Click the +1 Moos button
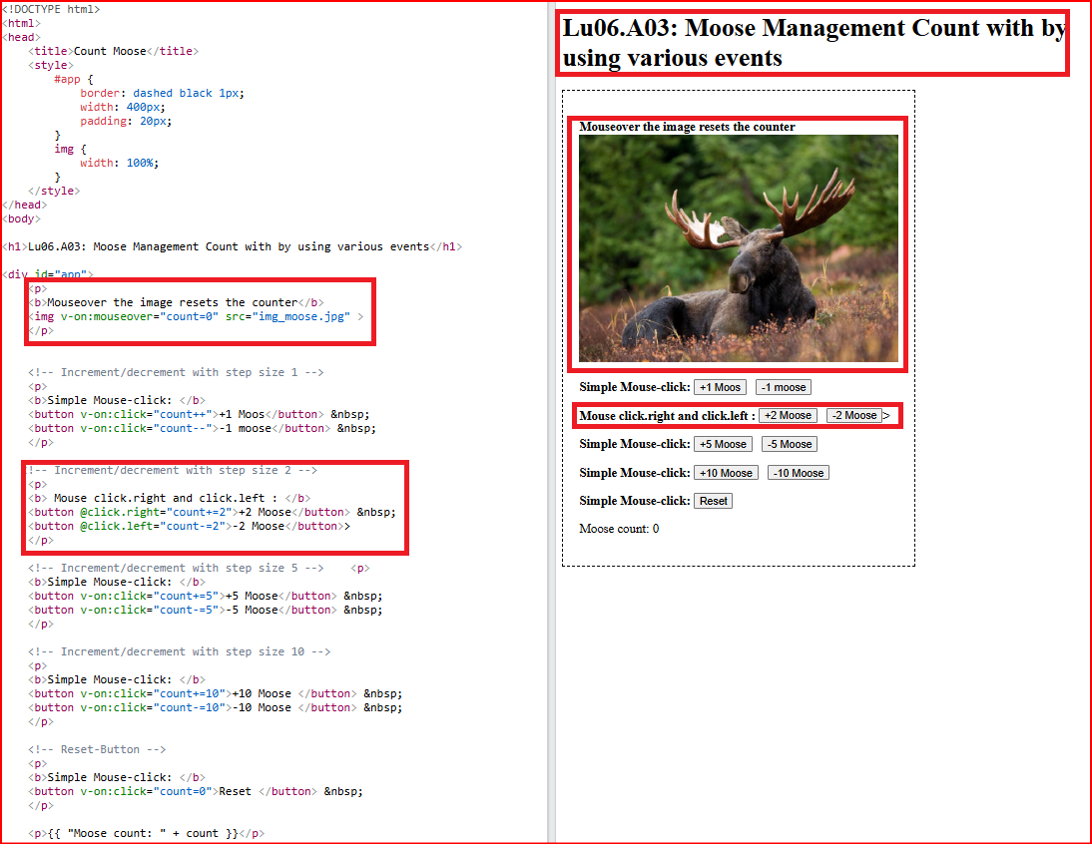The height and width of the screenshot is (844, 1092). coord(720,387)
